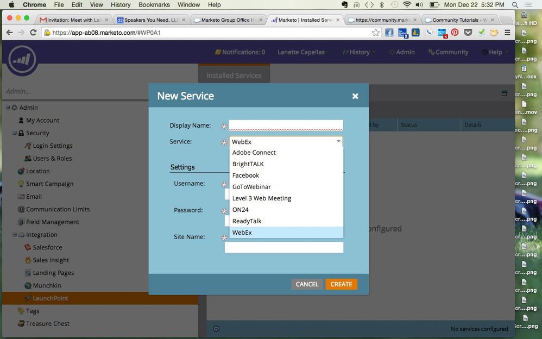Open the Apple menu
The image size is (542, 339).
pyautogui.click(x=11, y=5)
